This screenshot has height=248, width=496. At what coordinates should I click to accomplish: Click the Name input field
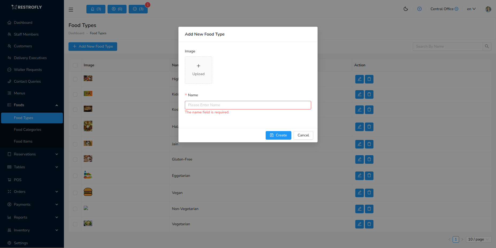248,105
